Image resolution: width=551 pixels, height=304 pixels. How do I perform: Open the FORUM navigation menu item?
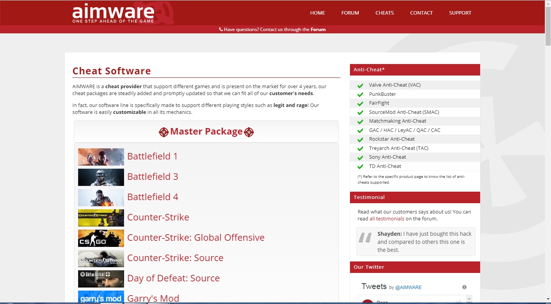pos(350,13)
